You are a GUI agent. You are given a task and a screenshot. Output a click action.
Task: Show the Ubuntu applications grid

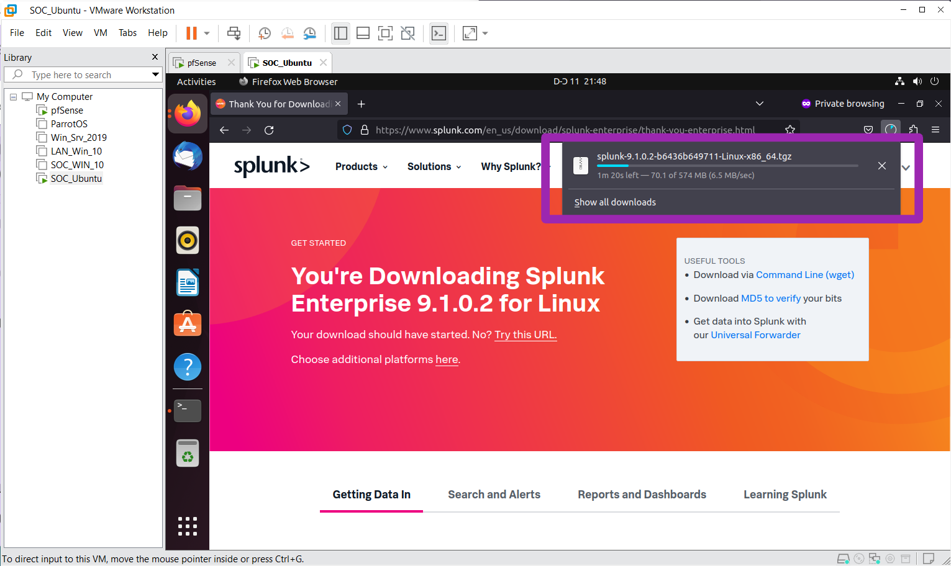point(188,526)
